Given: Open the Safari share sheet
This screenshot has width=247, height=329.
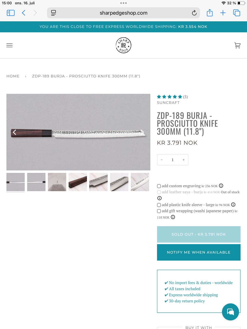Looking at the screenshot, I should pyautogui.click(x=210, y=13).
